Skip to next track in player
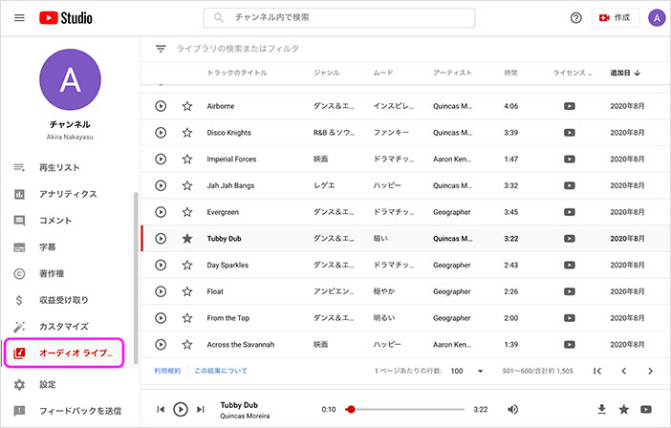 (x=201, y=409)
